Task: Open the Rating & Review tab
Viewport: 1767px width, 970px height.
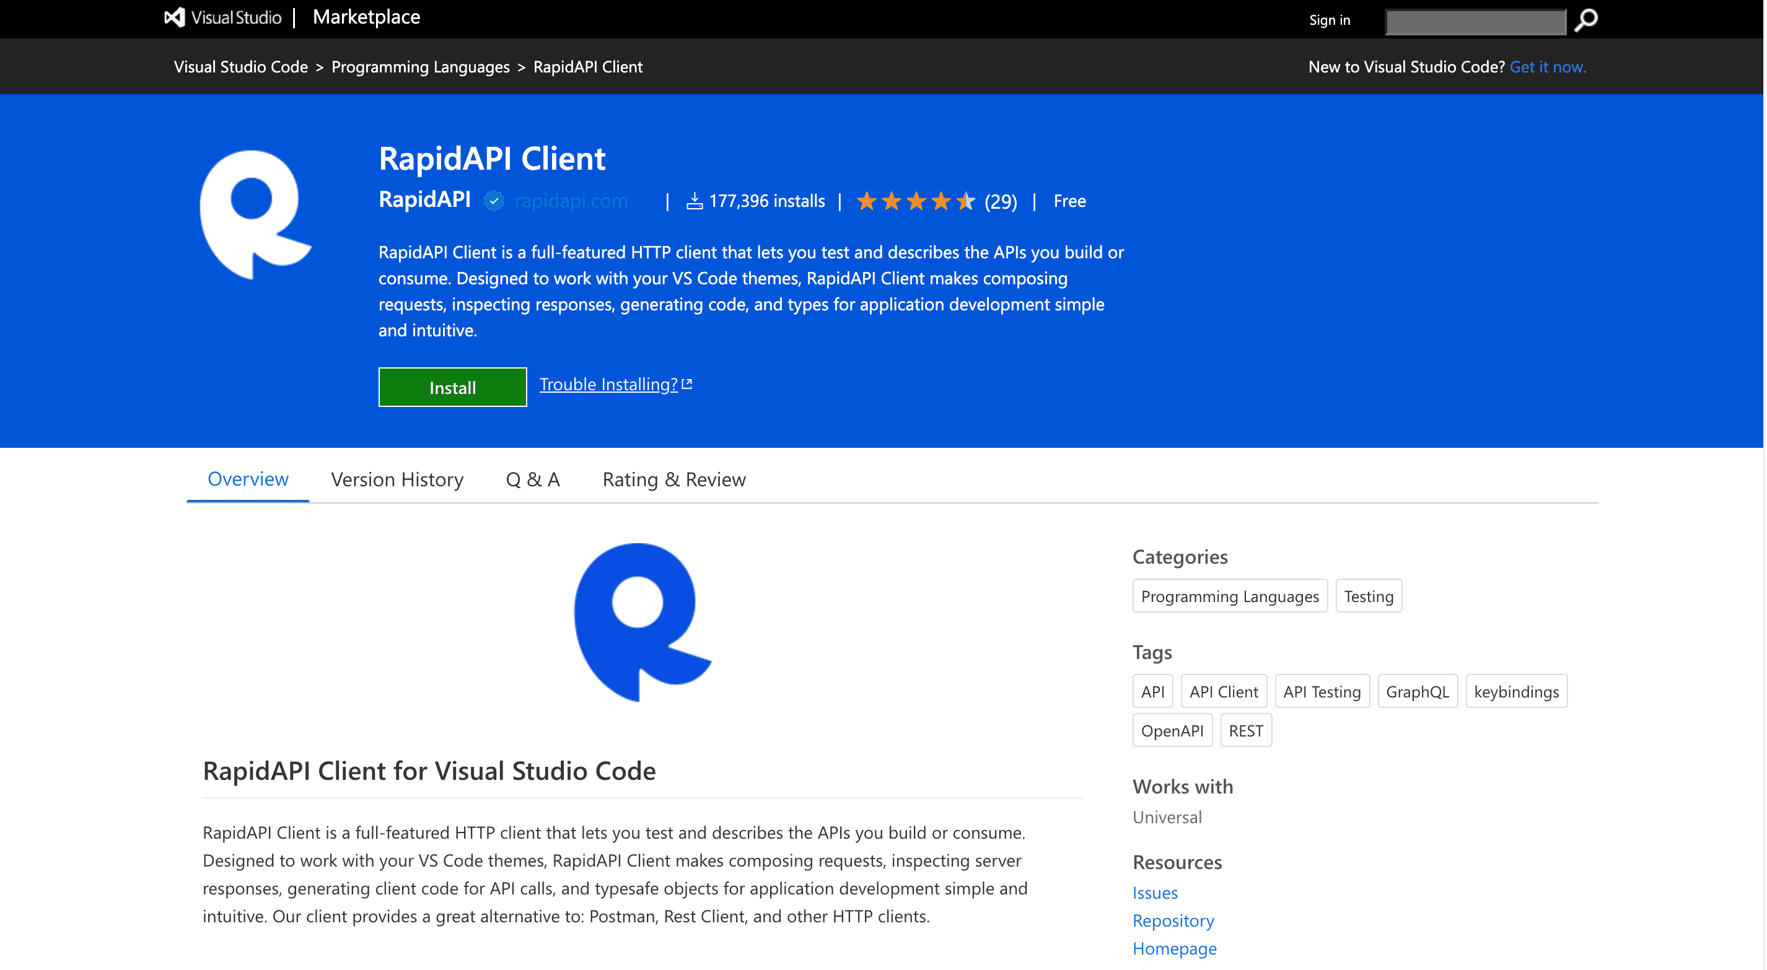Action: [x=673, y=479]
